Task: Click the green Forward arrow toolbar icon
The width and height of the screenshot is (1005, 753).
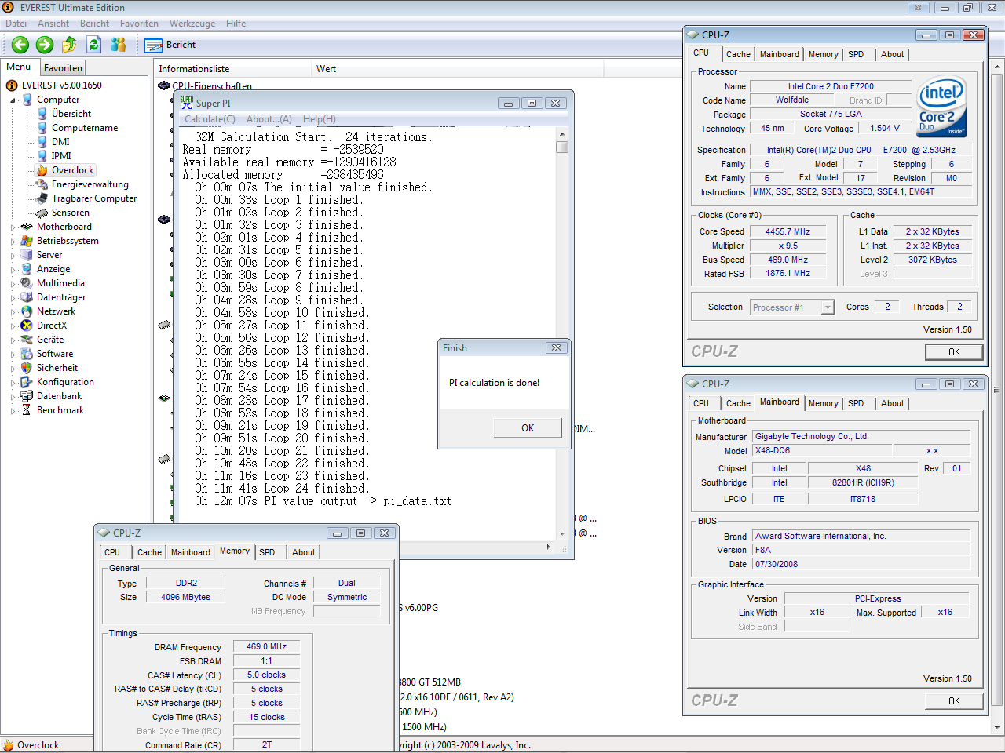Action: [x=45, y=45]
